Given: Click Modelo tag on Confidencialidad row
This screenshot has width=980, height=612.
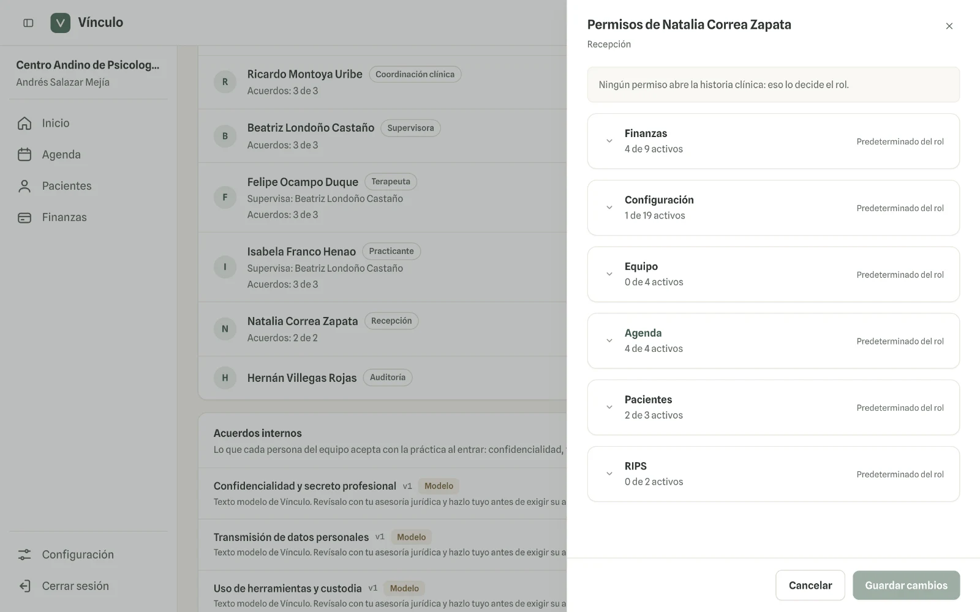Looking at the screenshot, I should pos(439,486).
